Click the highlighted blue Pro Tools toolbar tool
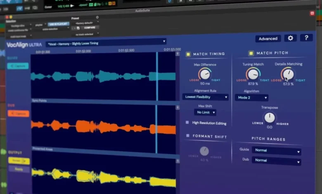The width and height of the screenshot is (322, 194). click(x=19, y=8)
